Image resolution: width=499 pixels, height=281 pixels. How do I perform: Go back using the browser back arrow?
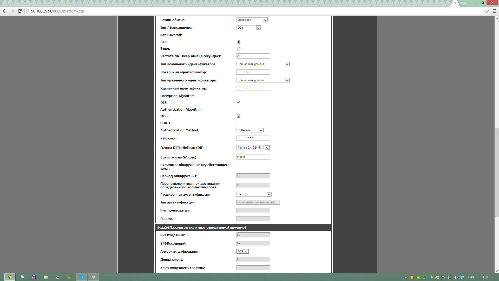[x=4, y=11]
